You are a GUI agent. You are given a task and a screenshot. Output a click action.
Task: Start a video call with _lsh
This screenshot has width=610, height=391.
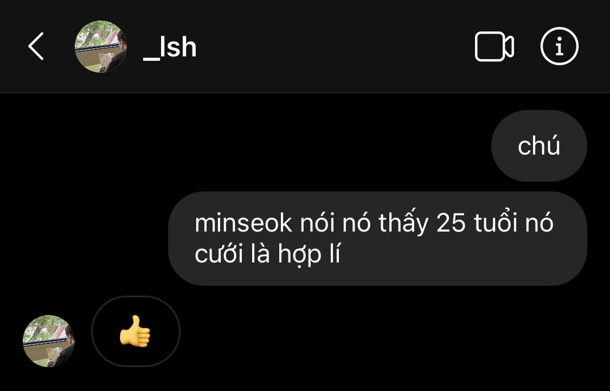click(494, 46)
